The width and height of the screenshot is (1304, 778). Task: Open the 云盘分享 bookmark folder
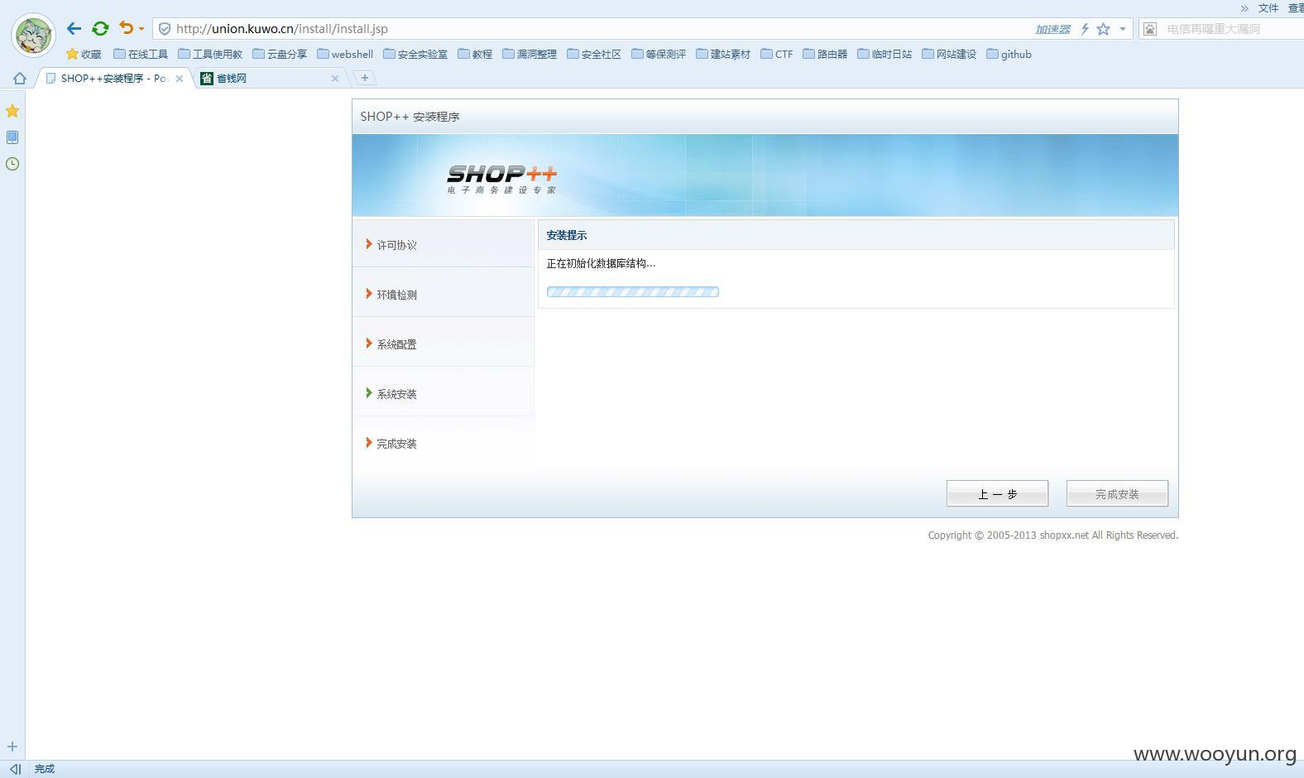tap(280, 54)
